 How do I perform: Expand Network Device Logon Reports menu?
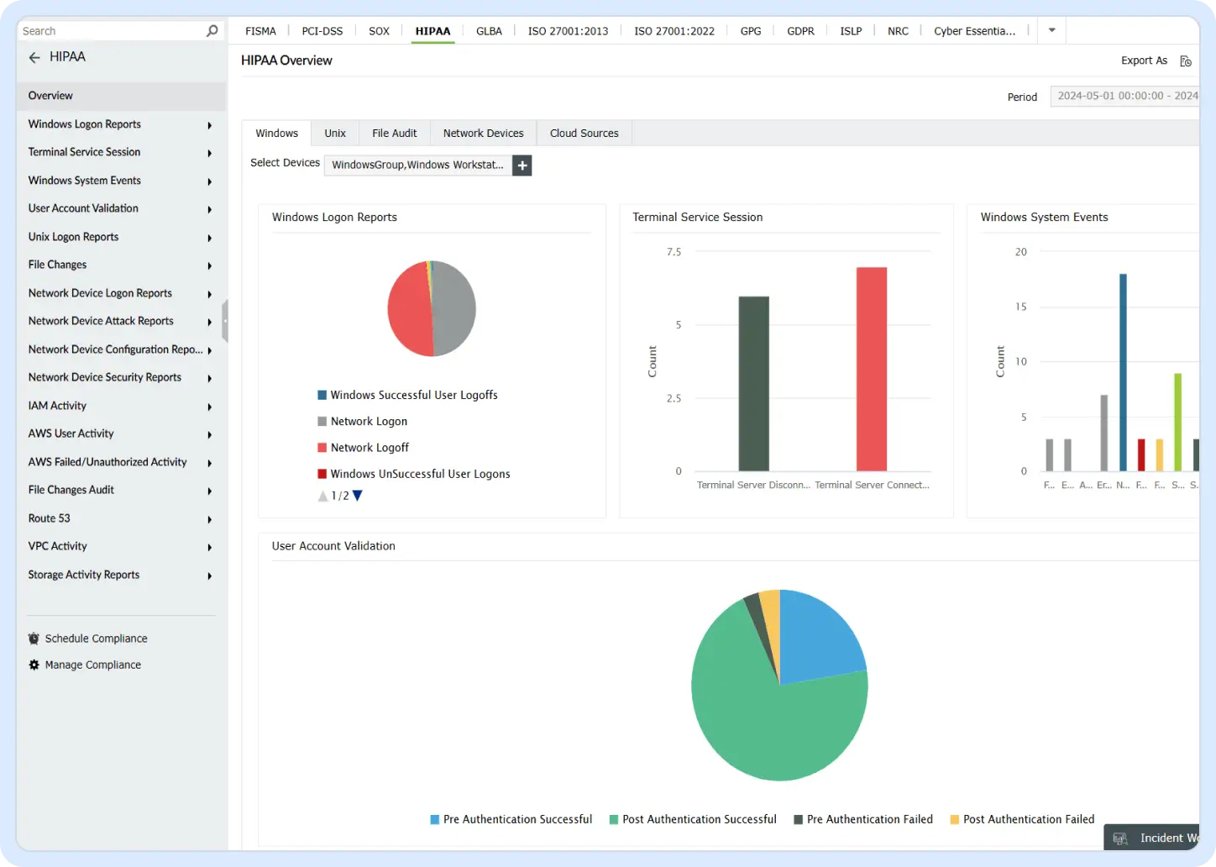point(209,294)
